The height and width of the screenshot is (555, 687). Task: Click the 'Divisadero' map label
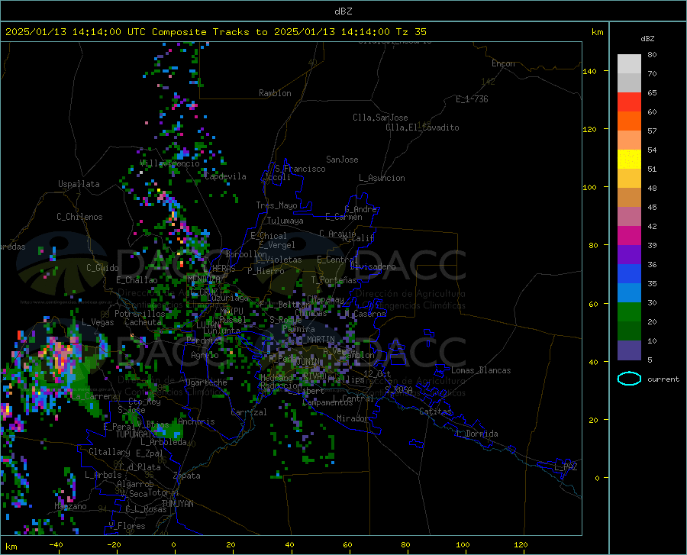[x=373, y=266]
